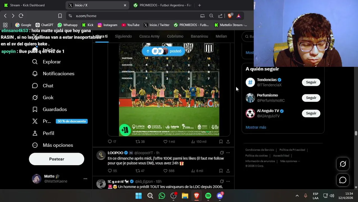Like the LOOPOO post (566)
This screenshot has width=358, height=202.
click(169, 171)
